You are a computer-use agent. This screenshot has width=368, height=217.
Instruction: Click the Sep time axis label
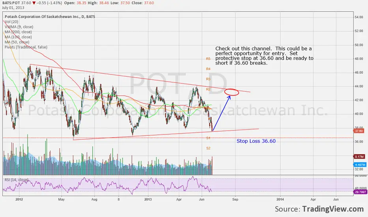(x=235, y=199)
